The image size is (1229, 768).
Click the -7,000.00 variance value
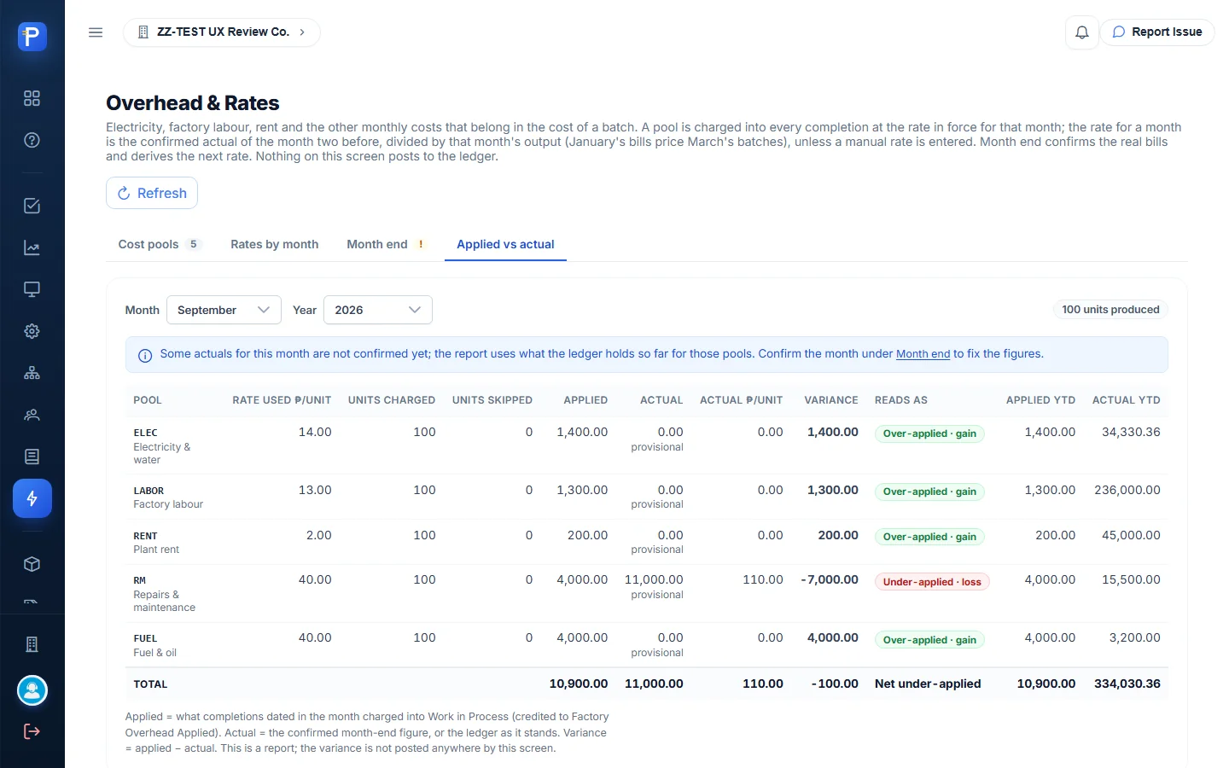pyautogui.click(x=830, y=579)
